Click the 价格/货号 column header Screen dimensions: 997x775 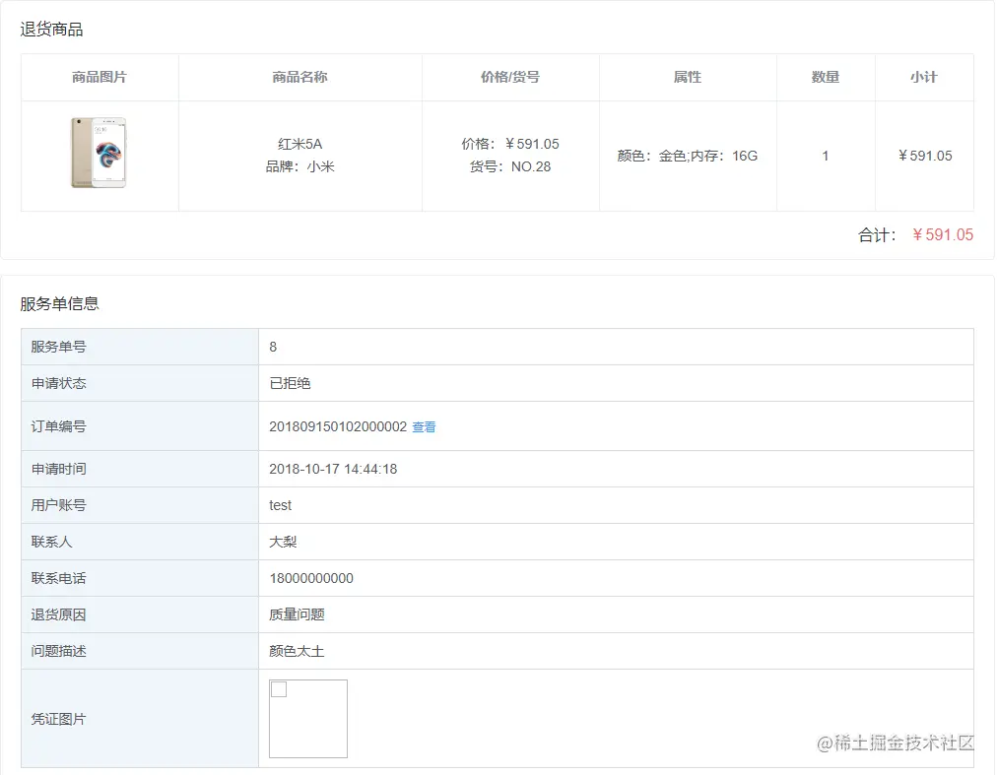[510, 77]
